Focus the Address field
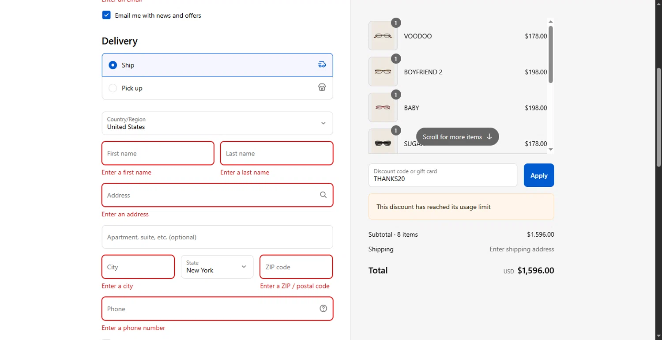 [217, 195]
